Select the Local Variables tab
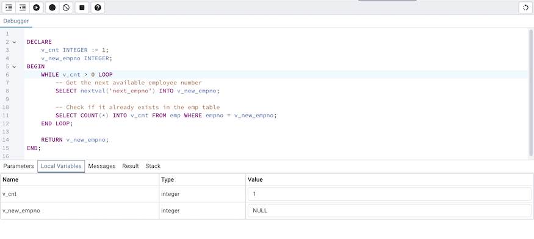 coord(61,166)
